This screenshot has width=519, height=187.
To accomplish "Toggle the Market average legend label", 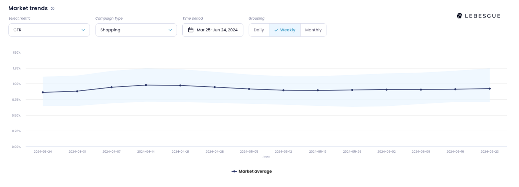I will (255, 171).
